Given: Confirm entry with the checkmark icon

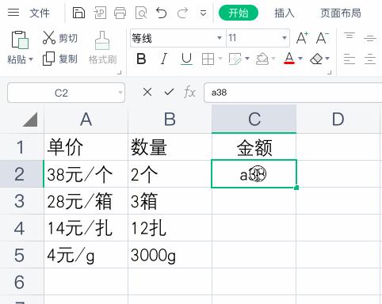Looking at the screenshot, I should (x=169, y=92).
